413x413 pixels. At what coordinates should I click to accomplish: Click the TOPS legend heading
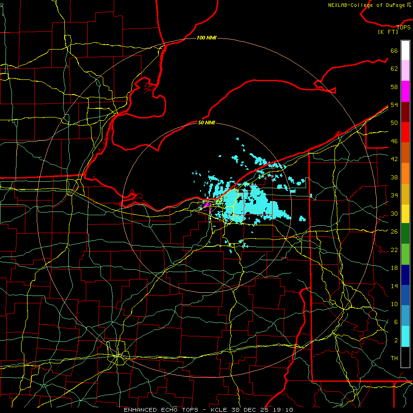pos(403,27)
